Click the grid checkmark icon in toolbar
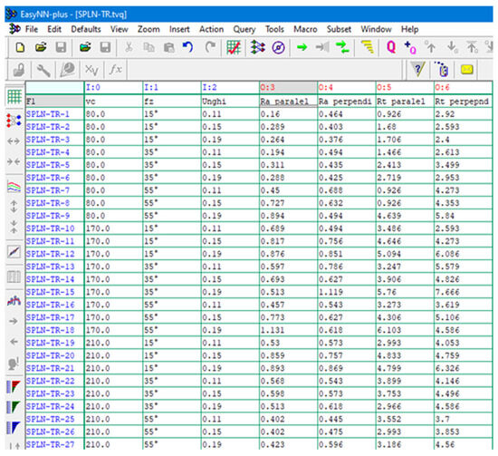The image size is (498, 456). point(234,48)
